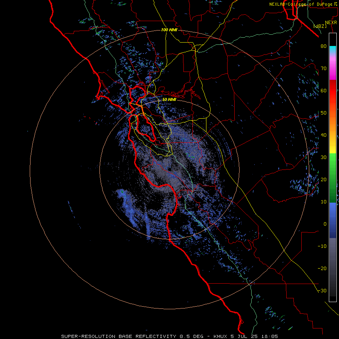339x339 pixels.
Task: Click the NEXR label above the legend
Action: pos(331,23)
